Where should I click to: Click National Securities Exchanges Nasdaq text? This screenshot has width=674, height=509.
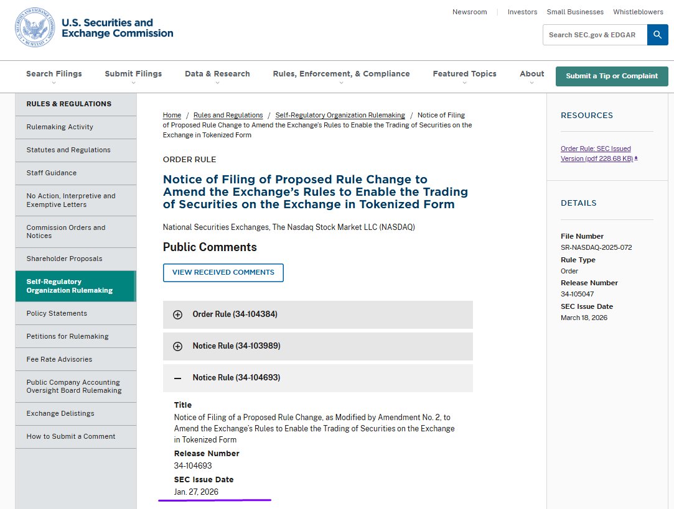pyautogui.click(x=289, y=227)
